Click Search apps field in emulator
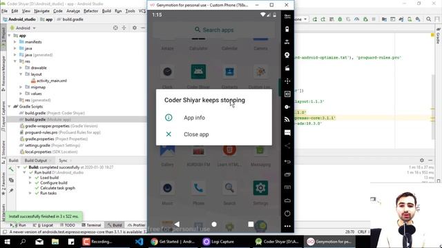 [214, 30]
